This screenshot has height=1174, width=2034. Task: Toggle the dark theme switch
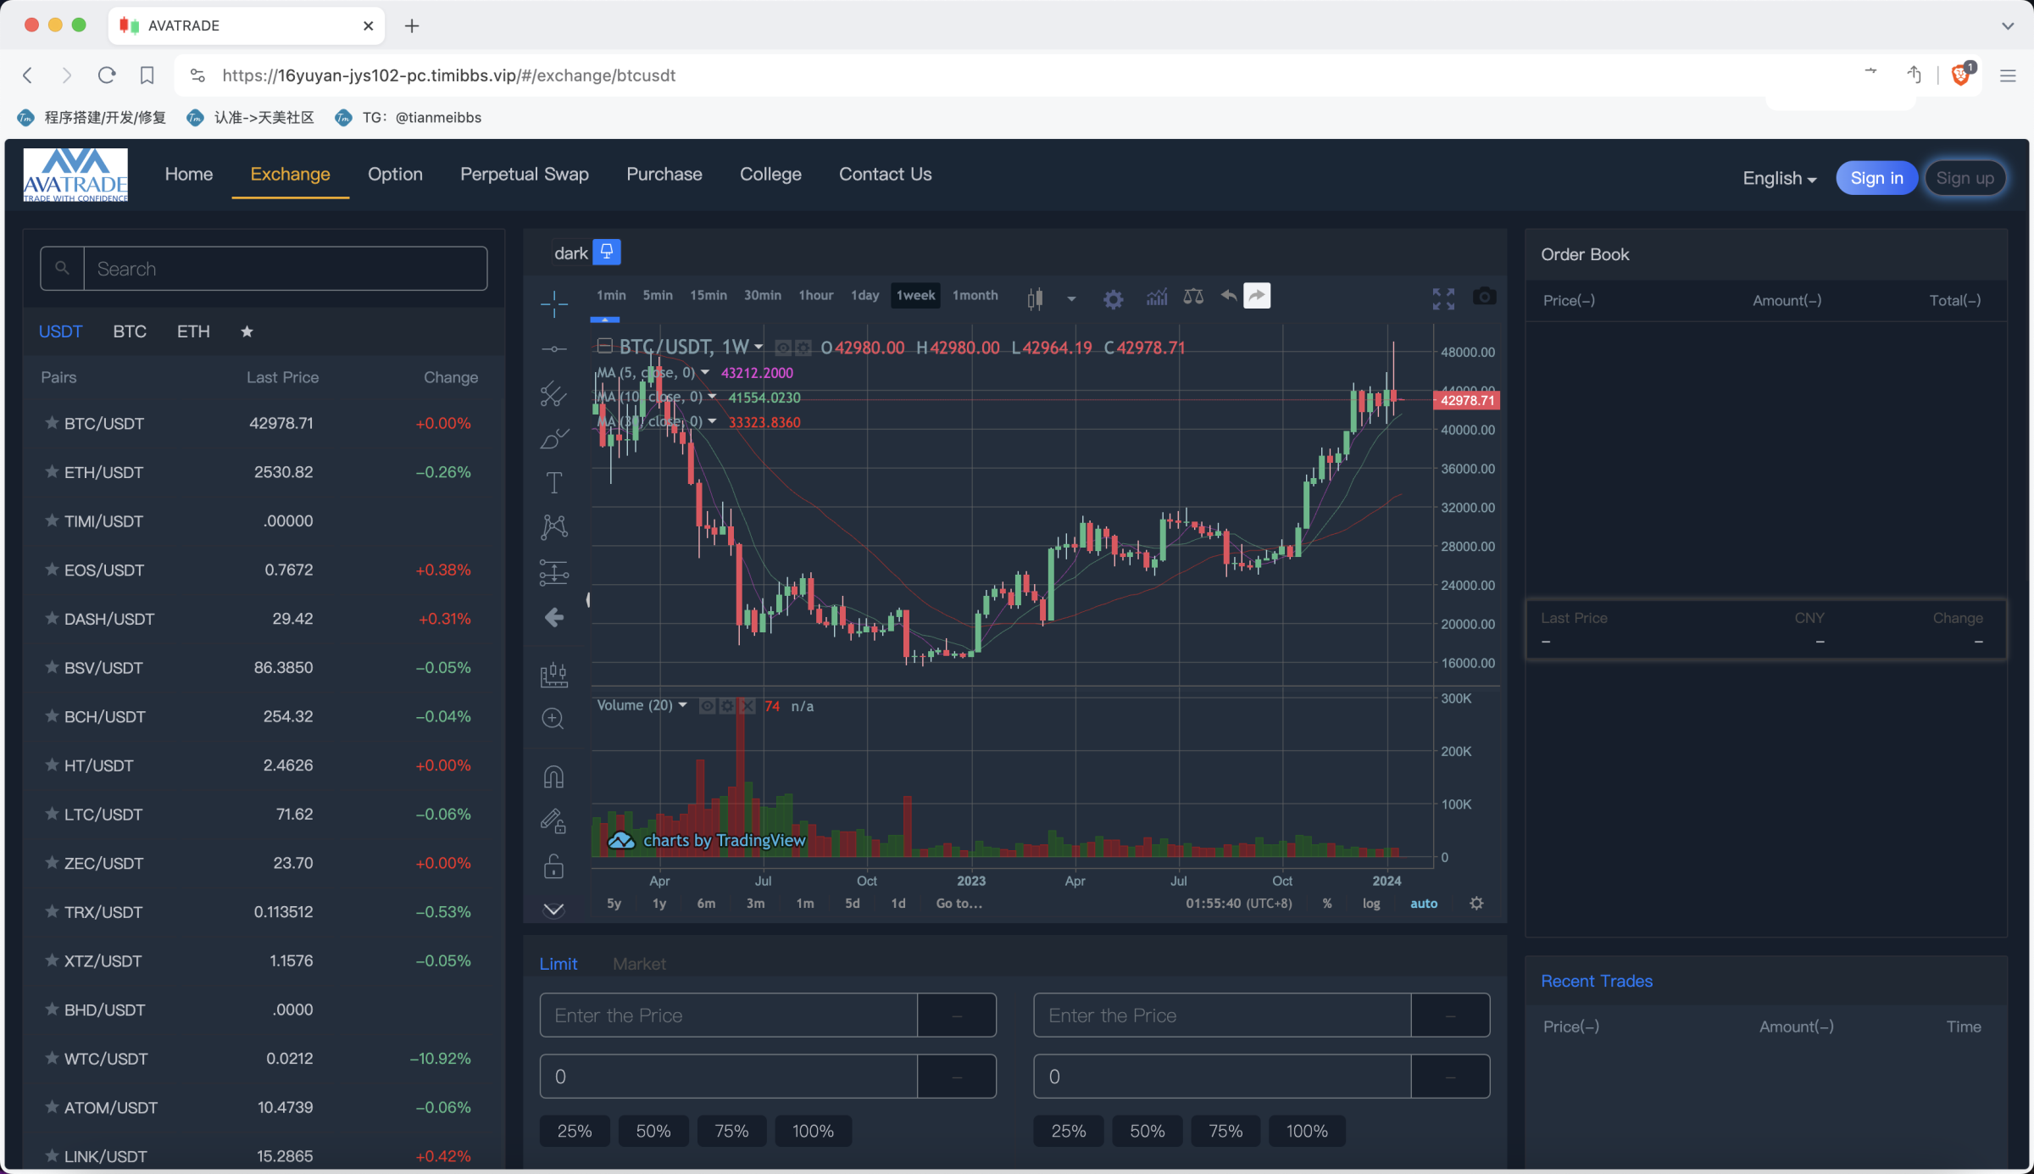(607, 252)
